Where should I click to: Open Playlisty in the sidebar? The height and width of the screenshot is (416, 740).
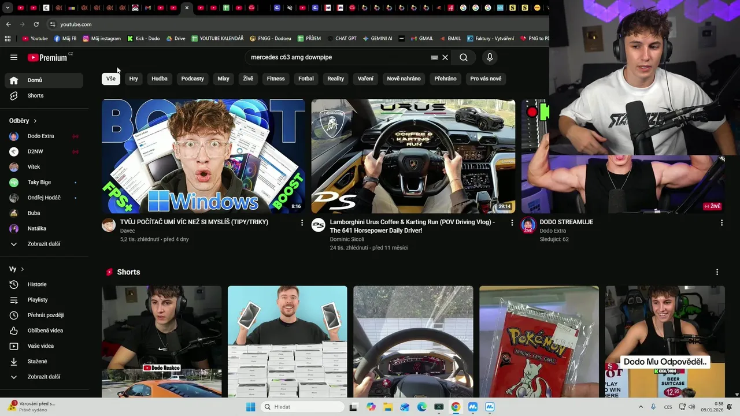44,300
